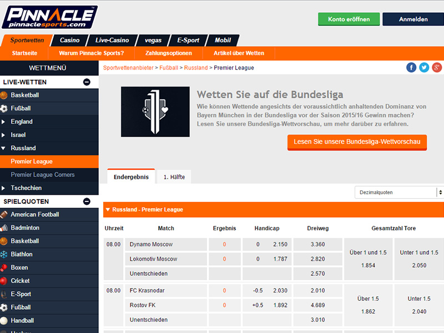Pick draw odds 2.570

click(x=317, y=274)
